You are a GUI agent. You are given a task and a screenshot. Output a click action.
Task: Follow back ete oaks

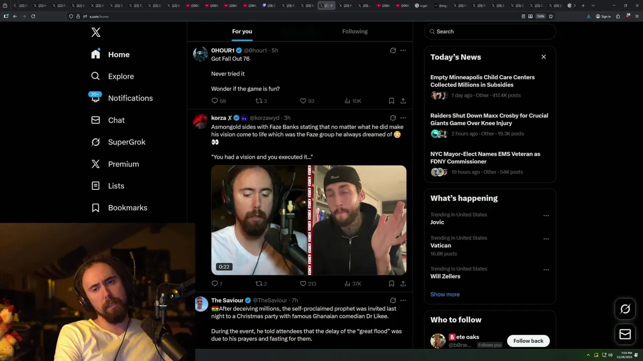point(528,341)
